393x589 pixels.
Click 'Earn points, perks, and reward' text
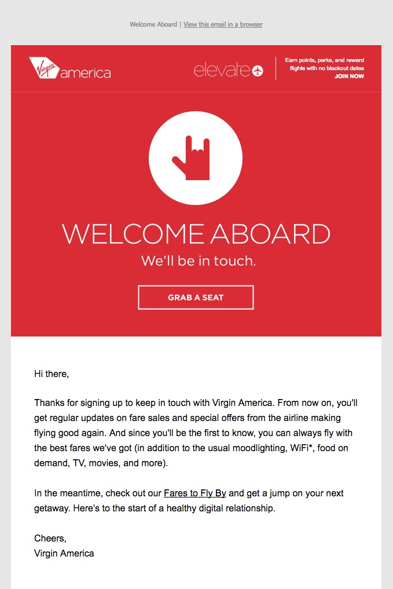[324, 60]
